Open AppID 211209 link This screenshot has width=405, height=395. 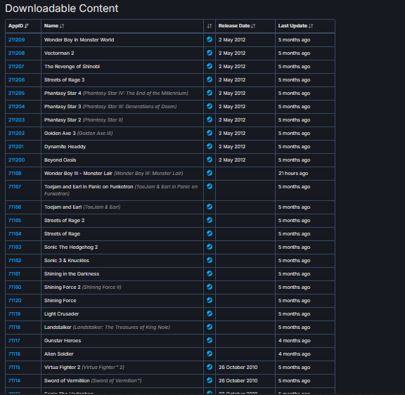[x=17, y=40]
